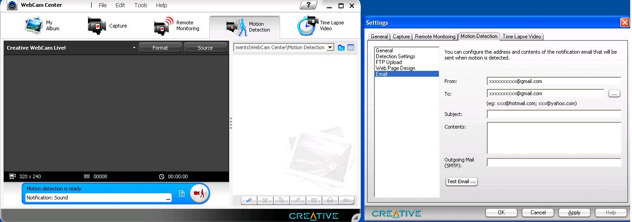Click Test Email button
Image resolution: width=632 pixels, height=222 pixels.
pos(461,181)
